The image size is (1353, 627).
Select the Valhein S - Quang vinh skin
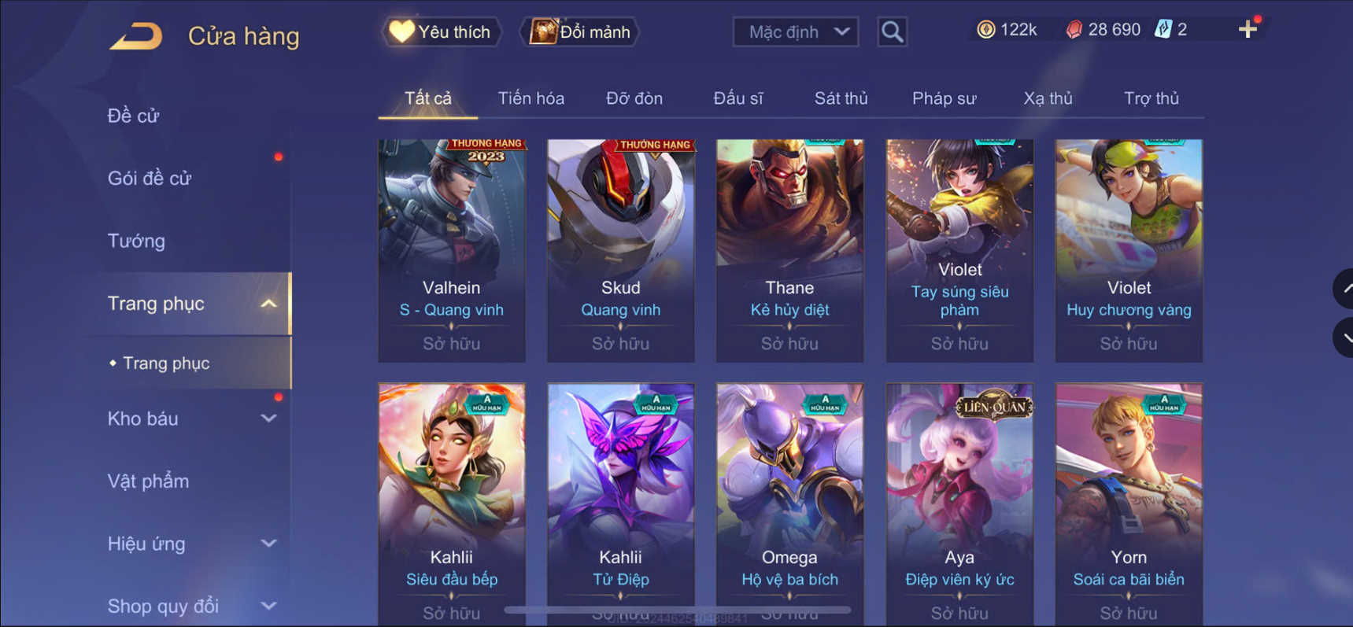(x=452, y=251)
